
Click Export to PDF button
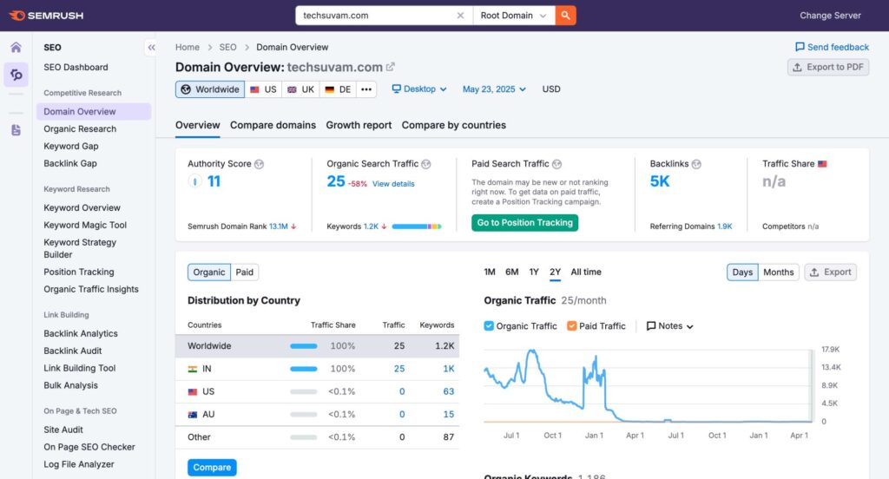pos(828,67)
